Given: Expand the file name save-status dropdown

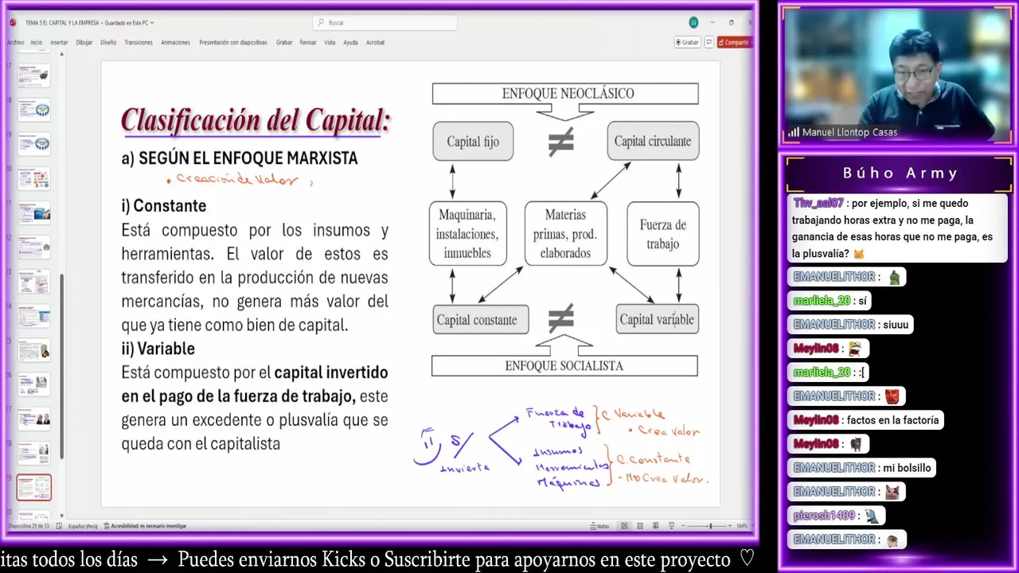Looking at the screenshot, I should (152, 23).
